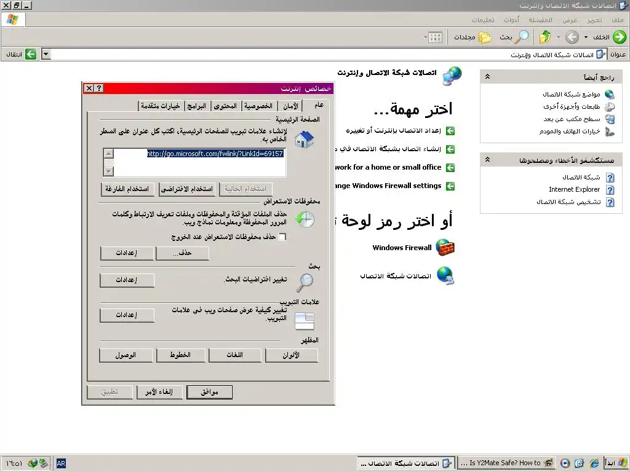The height and width of the screenshot is (472, 630).
Task: Open the address bar dropdown arrow
Action: pos(46,54)
